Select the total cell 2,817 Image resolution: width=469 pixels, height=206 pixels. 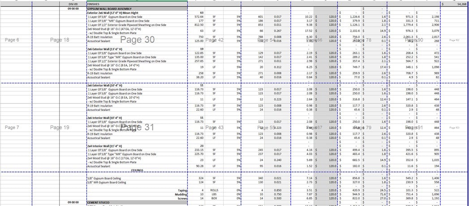[x=427, y=37]
